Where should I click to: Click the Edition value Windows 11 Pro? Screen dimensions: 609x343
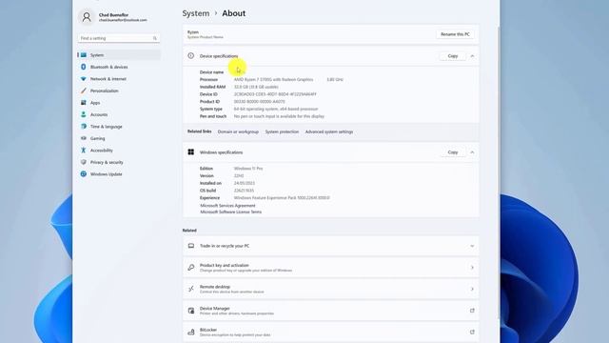click(x=248, y=169)
